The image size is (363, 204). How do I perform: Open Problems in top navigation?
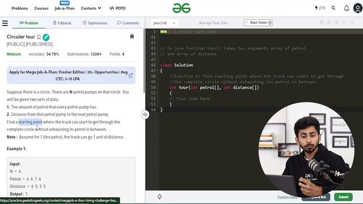(x=20, y=8)
